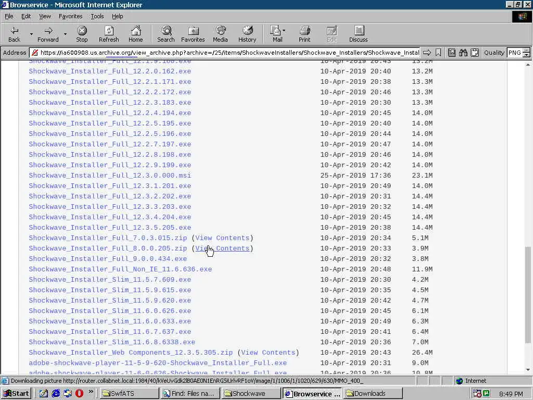Stop page loading with the Stop button
The height and width of the screenshot is (400, 533).
82,34
